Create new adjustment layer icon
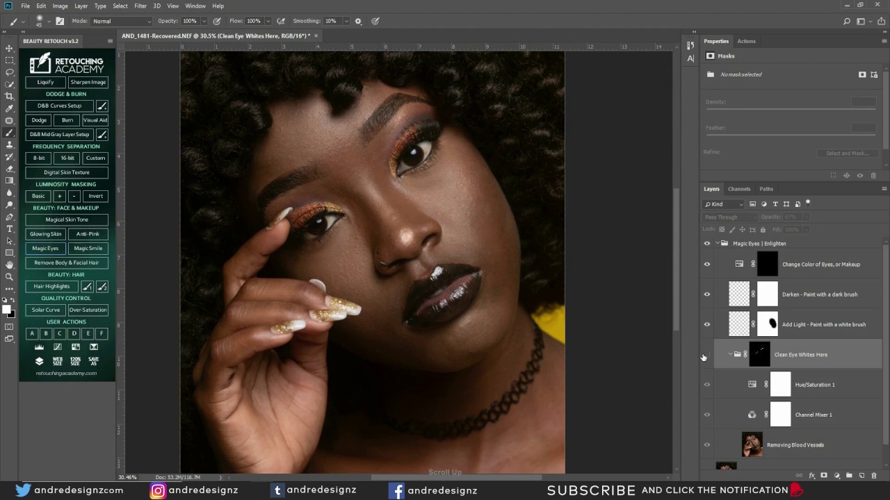The width and height of the screenshot is (890, 500). 836,476
